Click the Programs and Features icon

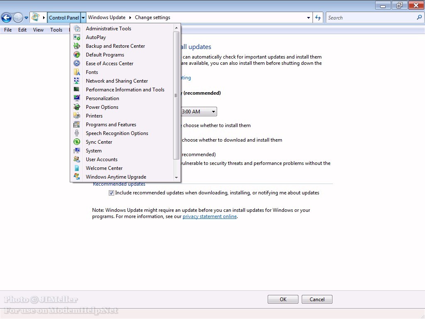point(77,124)
